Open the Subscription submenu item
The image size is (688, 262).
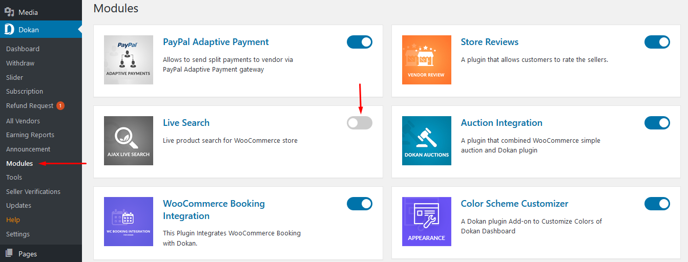[x=25, y=92]
